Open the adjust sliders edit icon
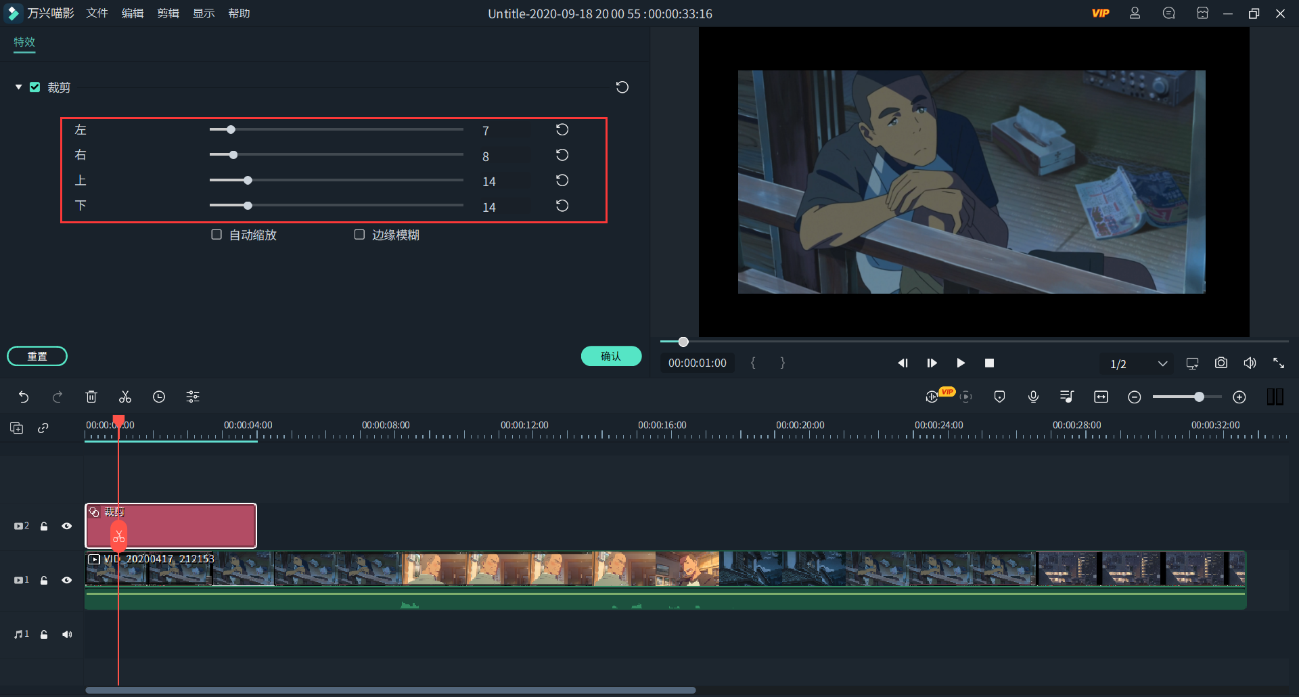 193,397
